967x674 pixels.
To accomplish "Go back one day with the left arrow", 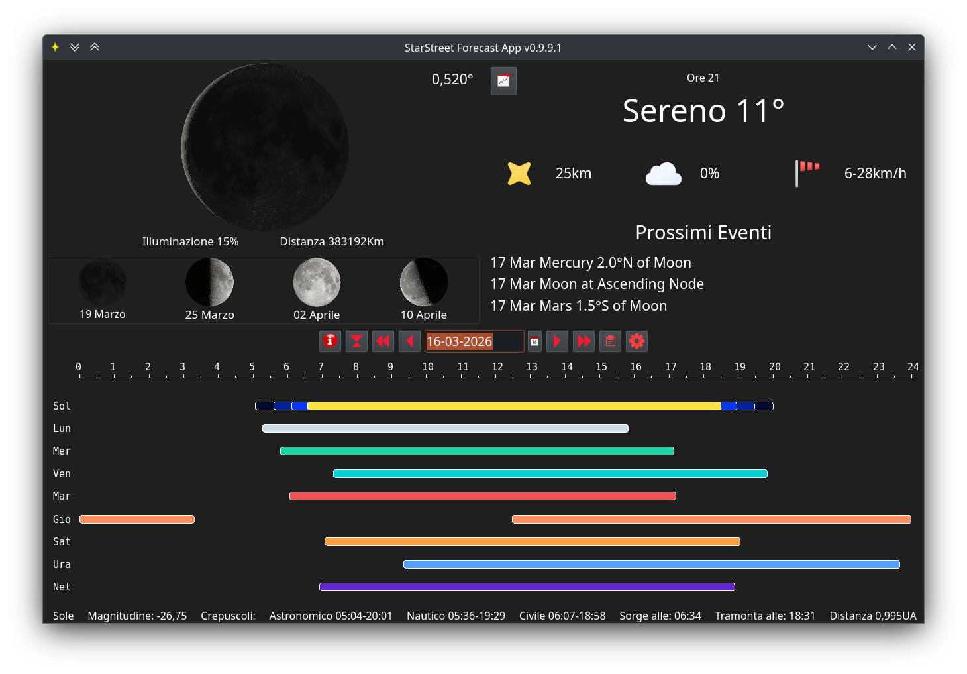I will [409, 341].
